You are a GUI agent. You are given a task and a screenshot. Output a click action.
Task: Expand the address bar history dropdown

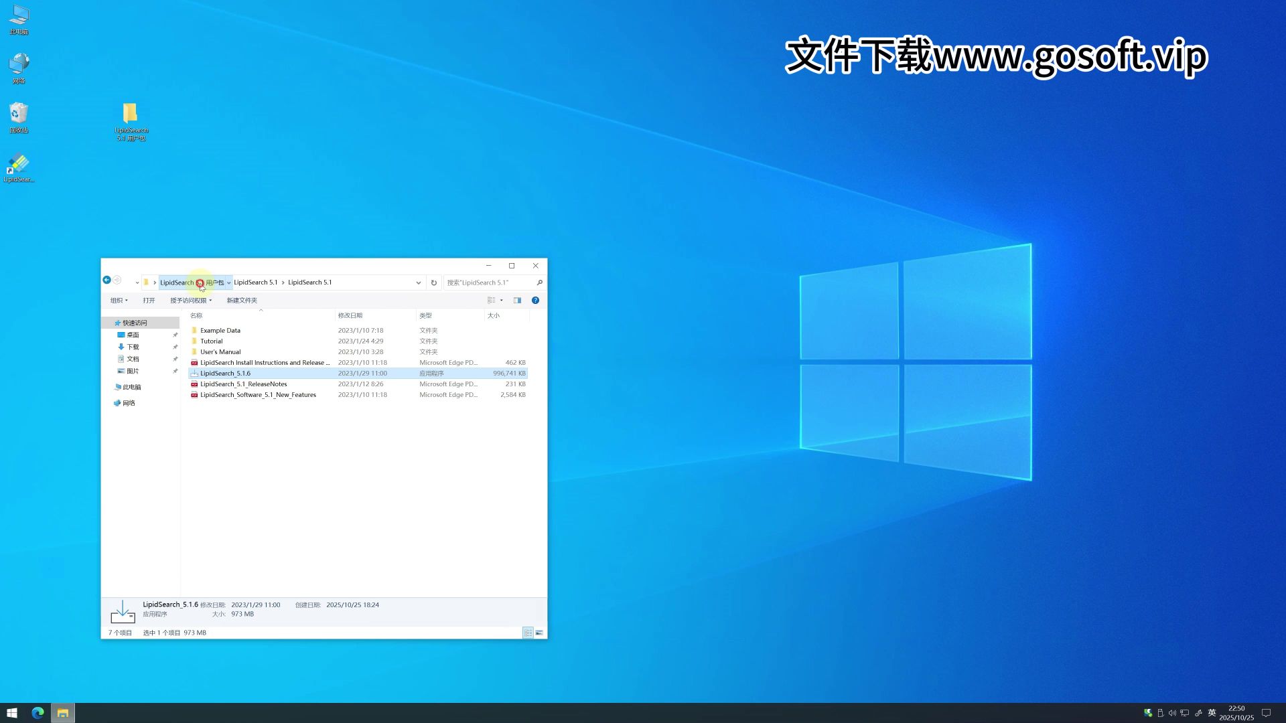[x=419, y=283]
